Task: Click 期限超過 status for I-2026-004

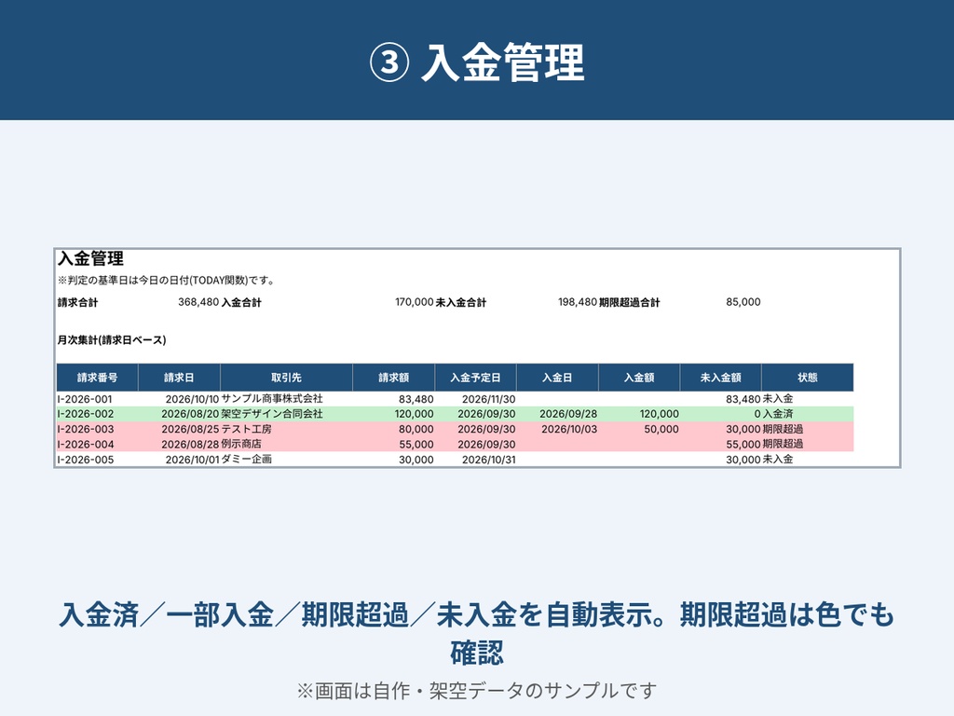Action: [783, 445]
